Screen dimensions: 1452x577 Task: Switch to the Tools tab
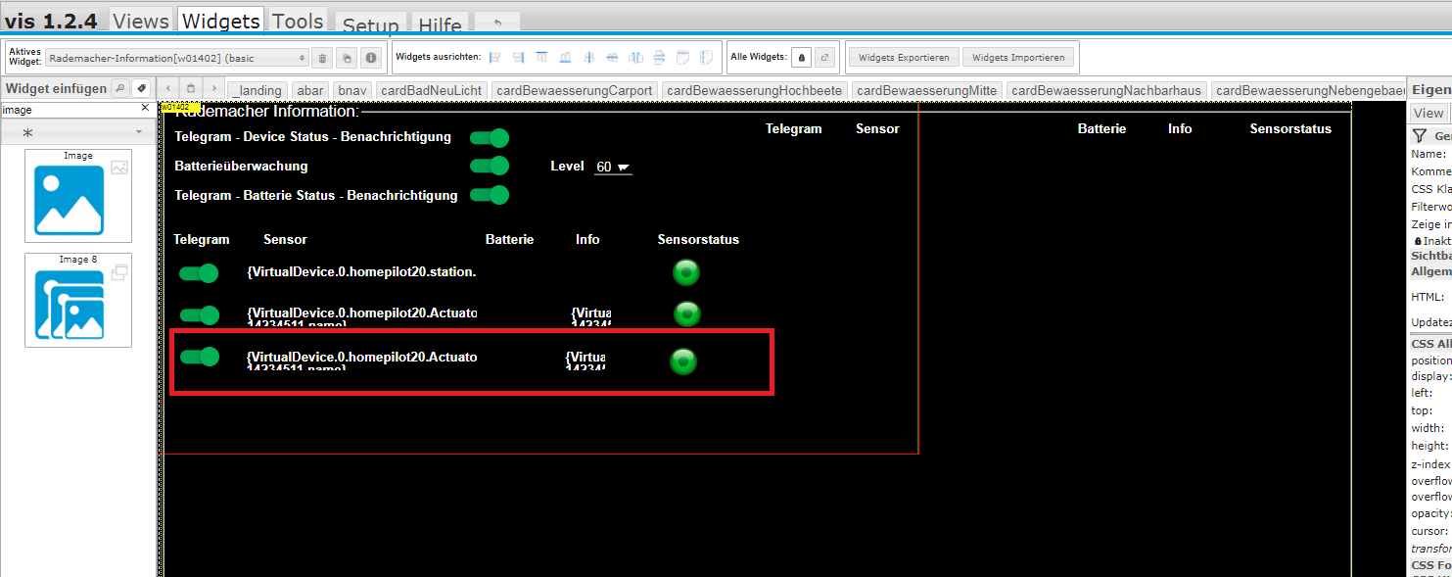298,21
